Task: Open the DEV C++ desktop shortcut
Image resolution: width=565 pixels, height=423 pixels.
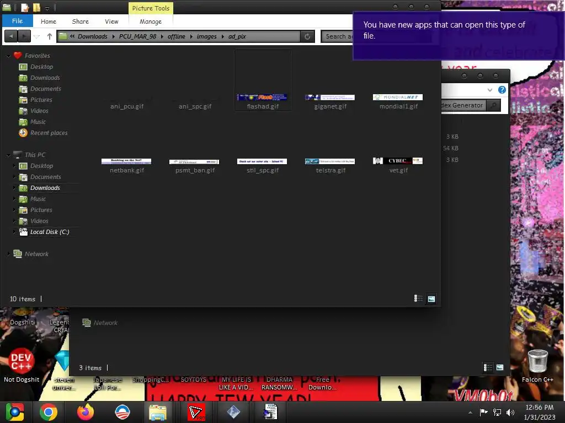Action: tap(22, 365)
